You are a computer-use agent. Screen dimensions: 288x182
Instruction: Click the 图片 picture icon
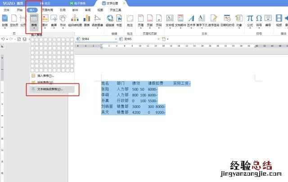click(x=45, y=18)
